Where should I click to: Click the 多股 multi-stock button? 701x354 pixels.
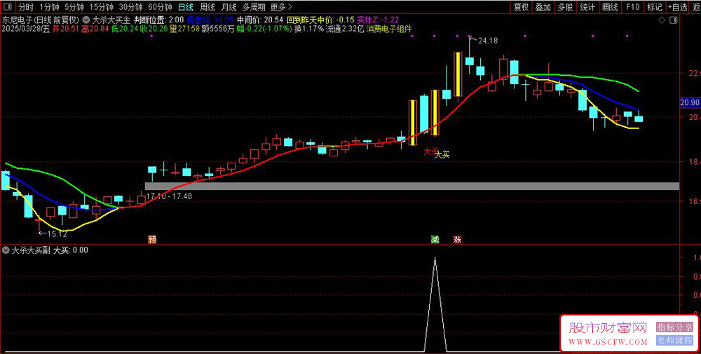(564, 7)
